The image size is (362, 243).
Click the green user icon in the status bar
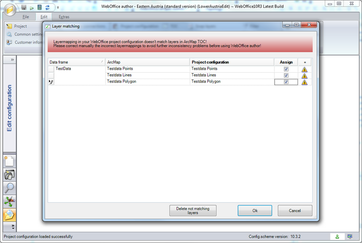[337, 236]
